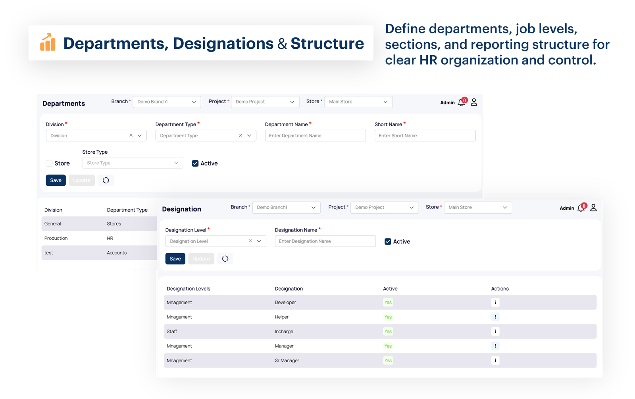Uncheck the Active checkbox in Departments form
This screenshot has width=635, height=399.
pos(195,163)
